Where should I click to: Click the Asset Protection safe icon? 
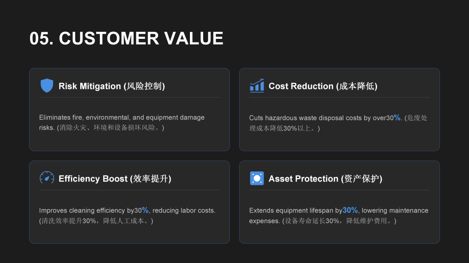coord(257,178)
